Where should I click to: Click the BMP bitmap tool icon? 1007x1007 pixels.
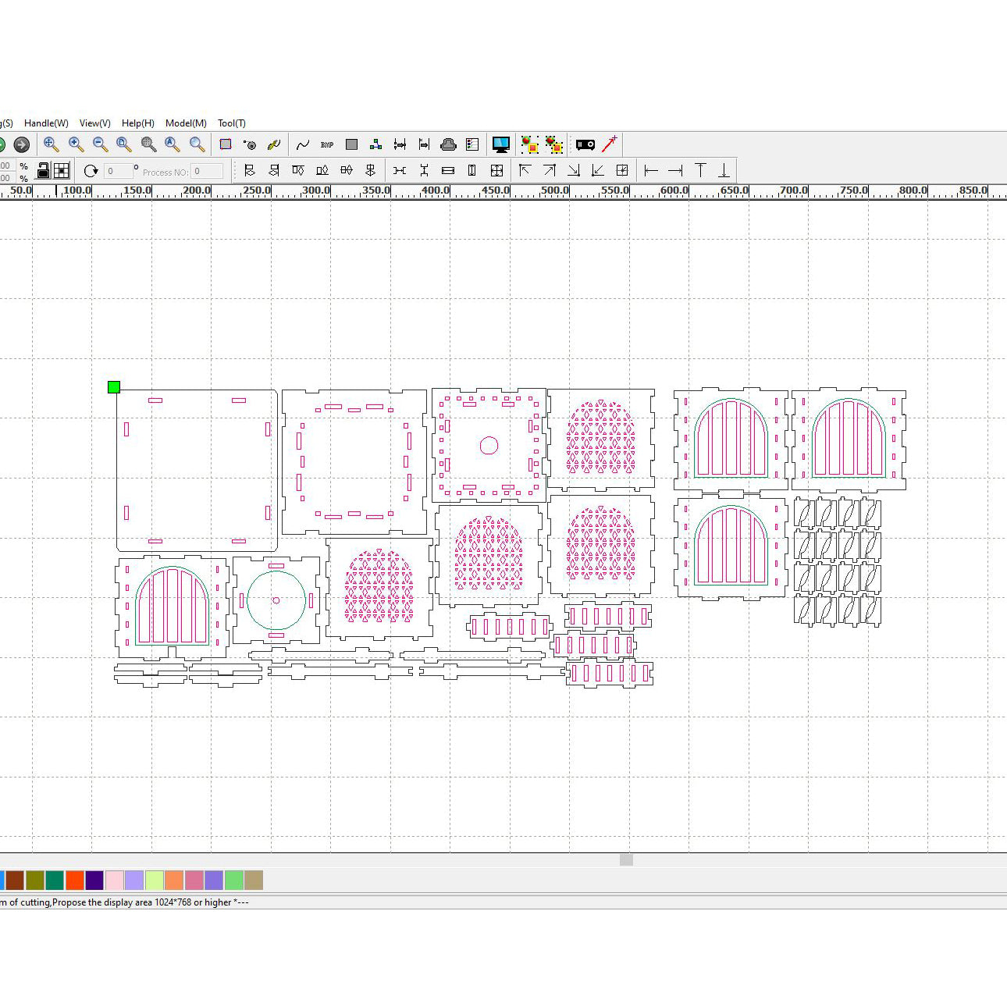click(326, 144)
